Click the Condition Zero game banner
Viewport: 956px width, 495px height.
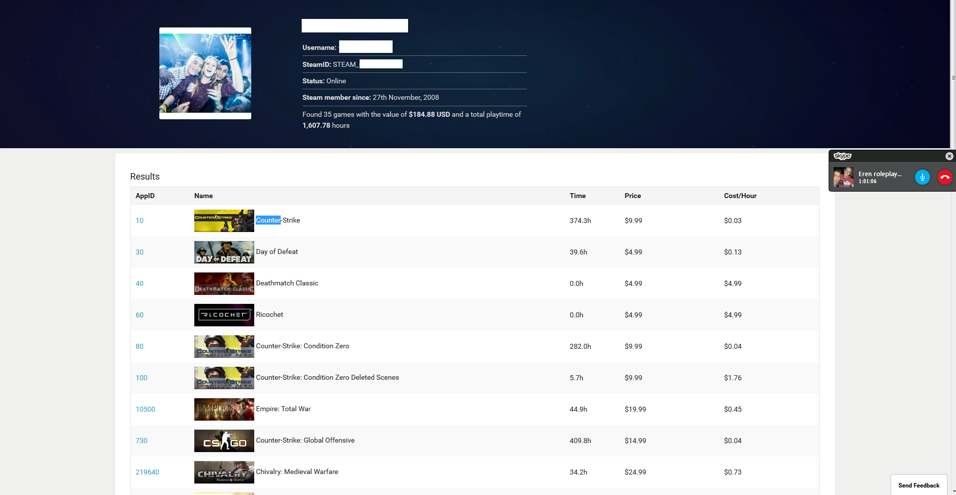pos(224,346)
